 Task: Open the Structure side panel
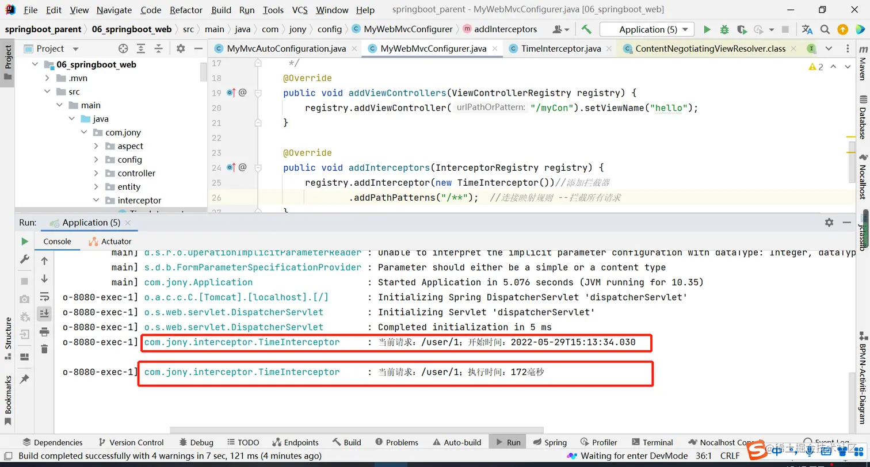pyautogui.click(x=8, y=339)
